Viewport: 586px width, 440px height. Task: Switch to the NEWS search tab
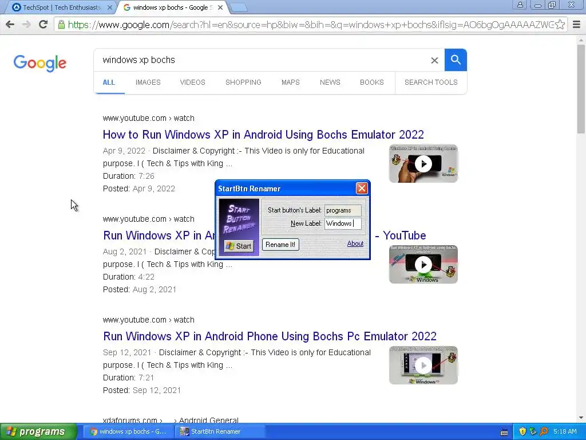click(330, 82)
